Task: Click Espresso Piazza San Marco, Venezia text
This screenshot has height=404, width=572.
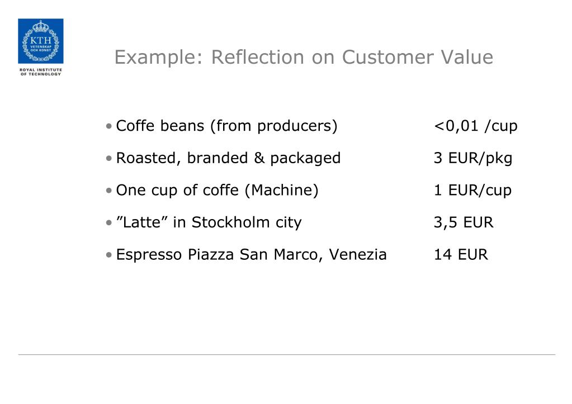Action: (251, 254)
